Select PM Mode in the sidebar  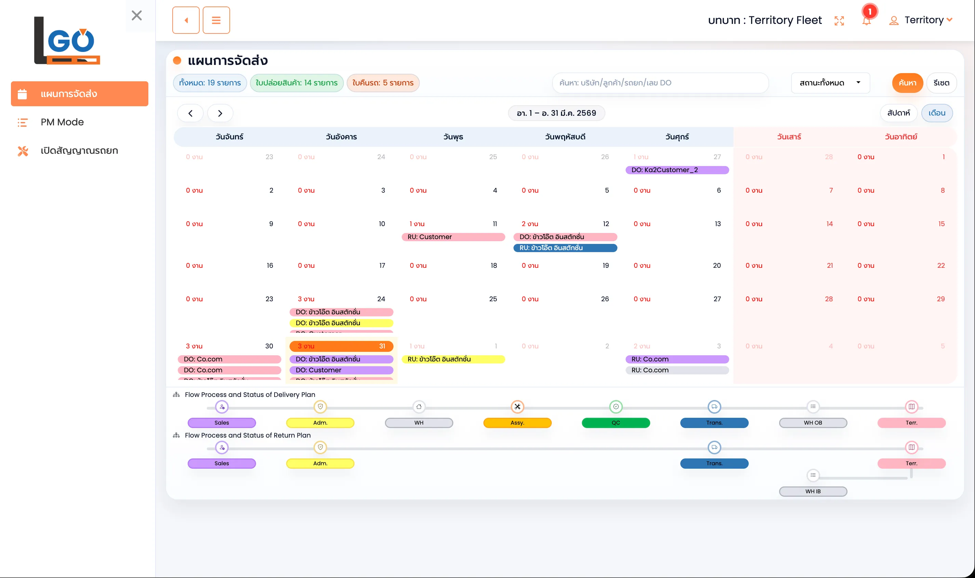62,122
